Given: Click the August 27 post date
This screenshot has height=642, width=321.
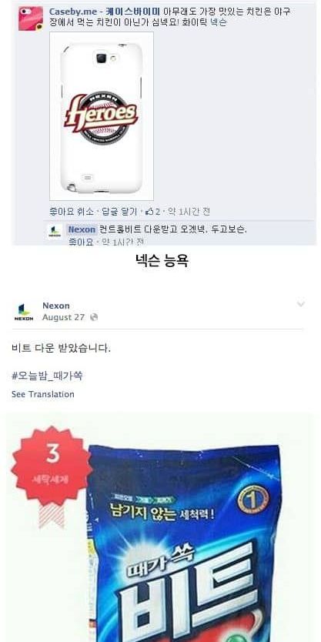Looking at the screenshot, I should point(63,317).
